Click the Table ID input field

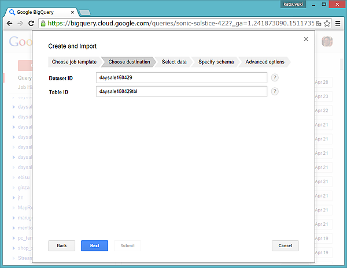click(x=182, y=91)
